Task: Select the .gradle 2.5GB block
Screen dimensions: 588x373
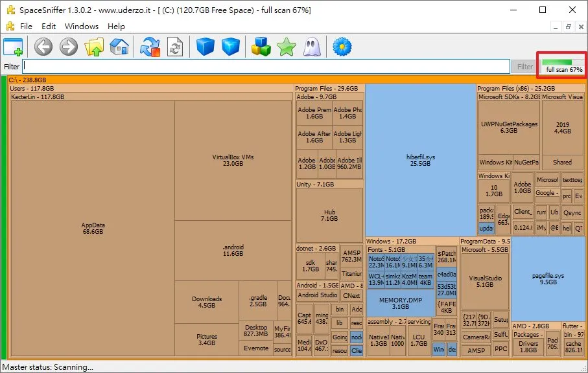Action: [258, 300]
